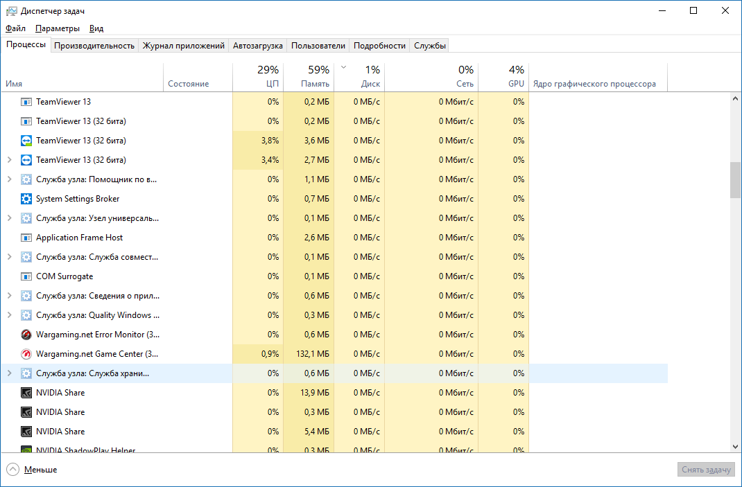The height and width of the screenshot is (487, 742).
Task: Open the Параметры menu
Action: click(58, 28)
